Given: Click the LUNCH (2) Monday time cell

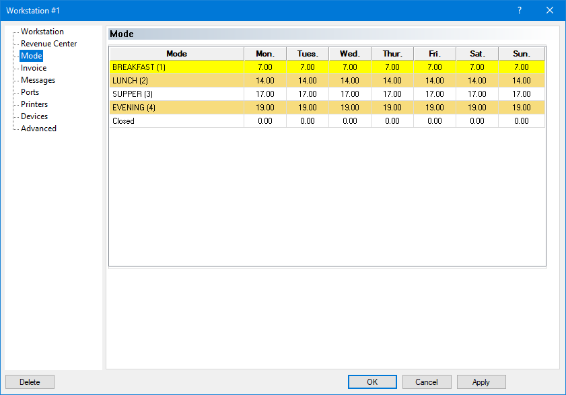Looking at the screenshot, I should pyautogui.click(x=265, y=81).
